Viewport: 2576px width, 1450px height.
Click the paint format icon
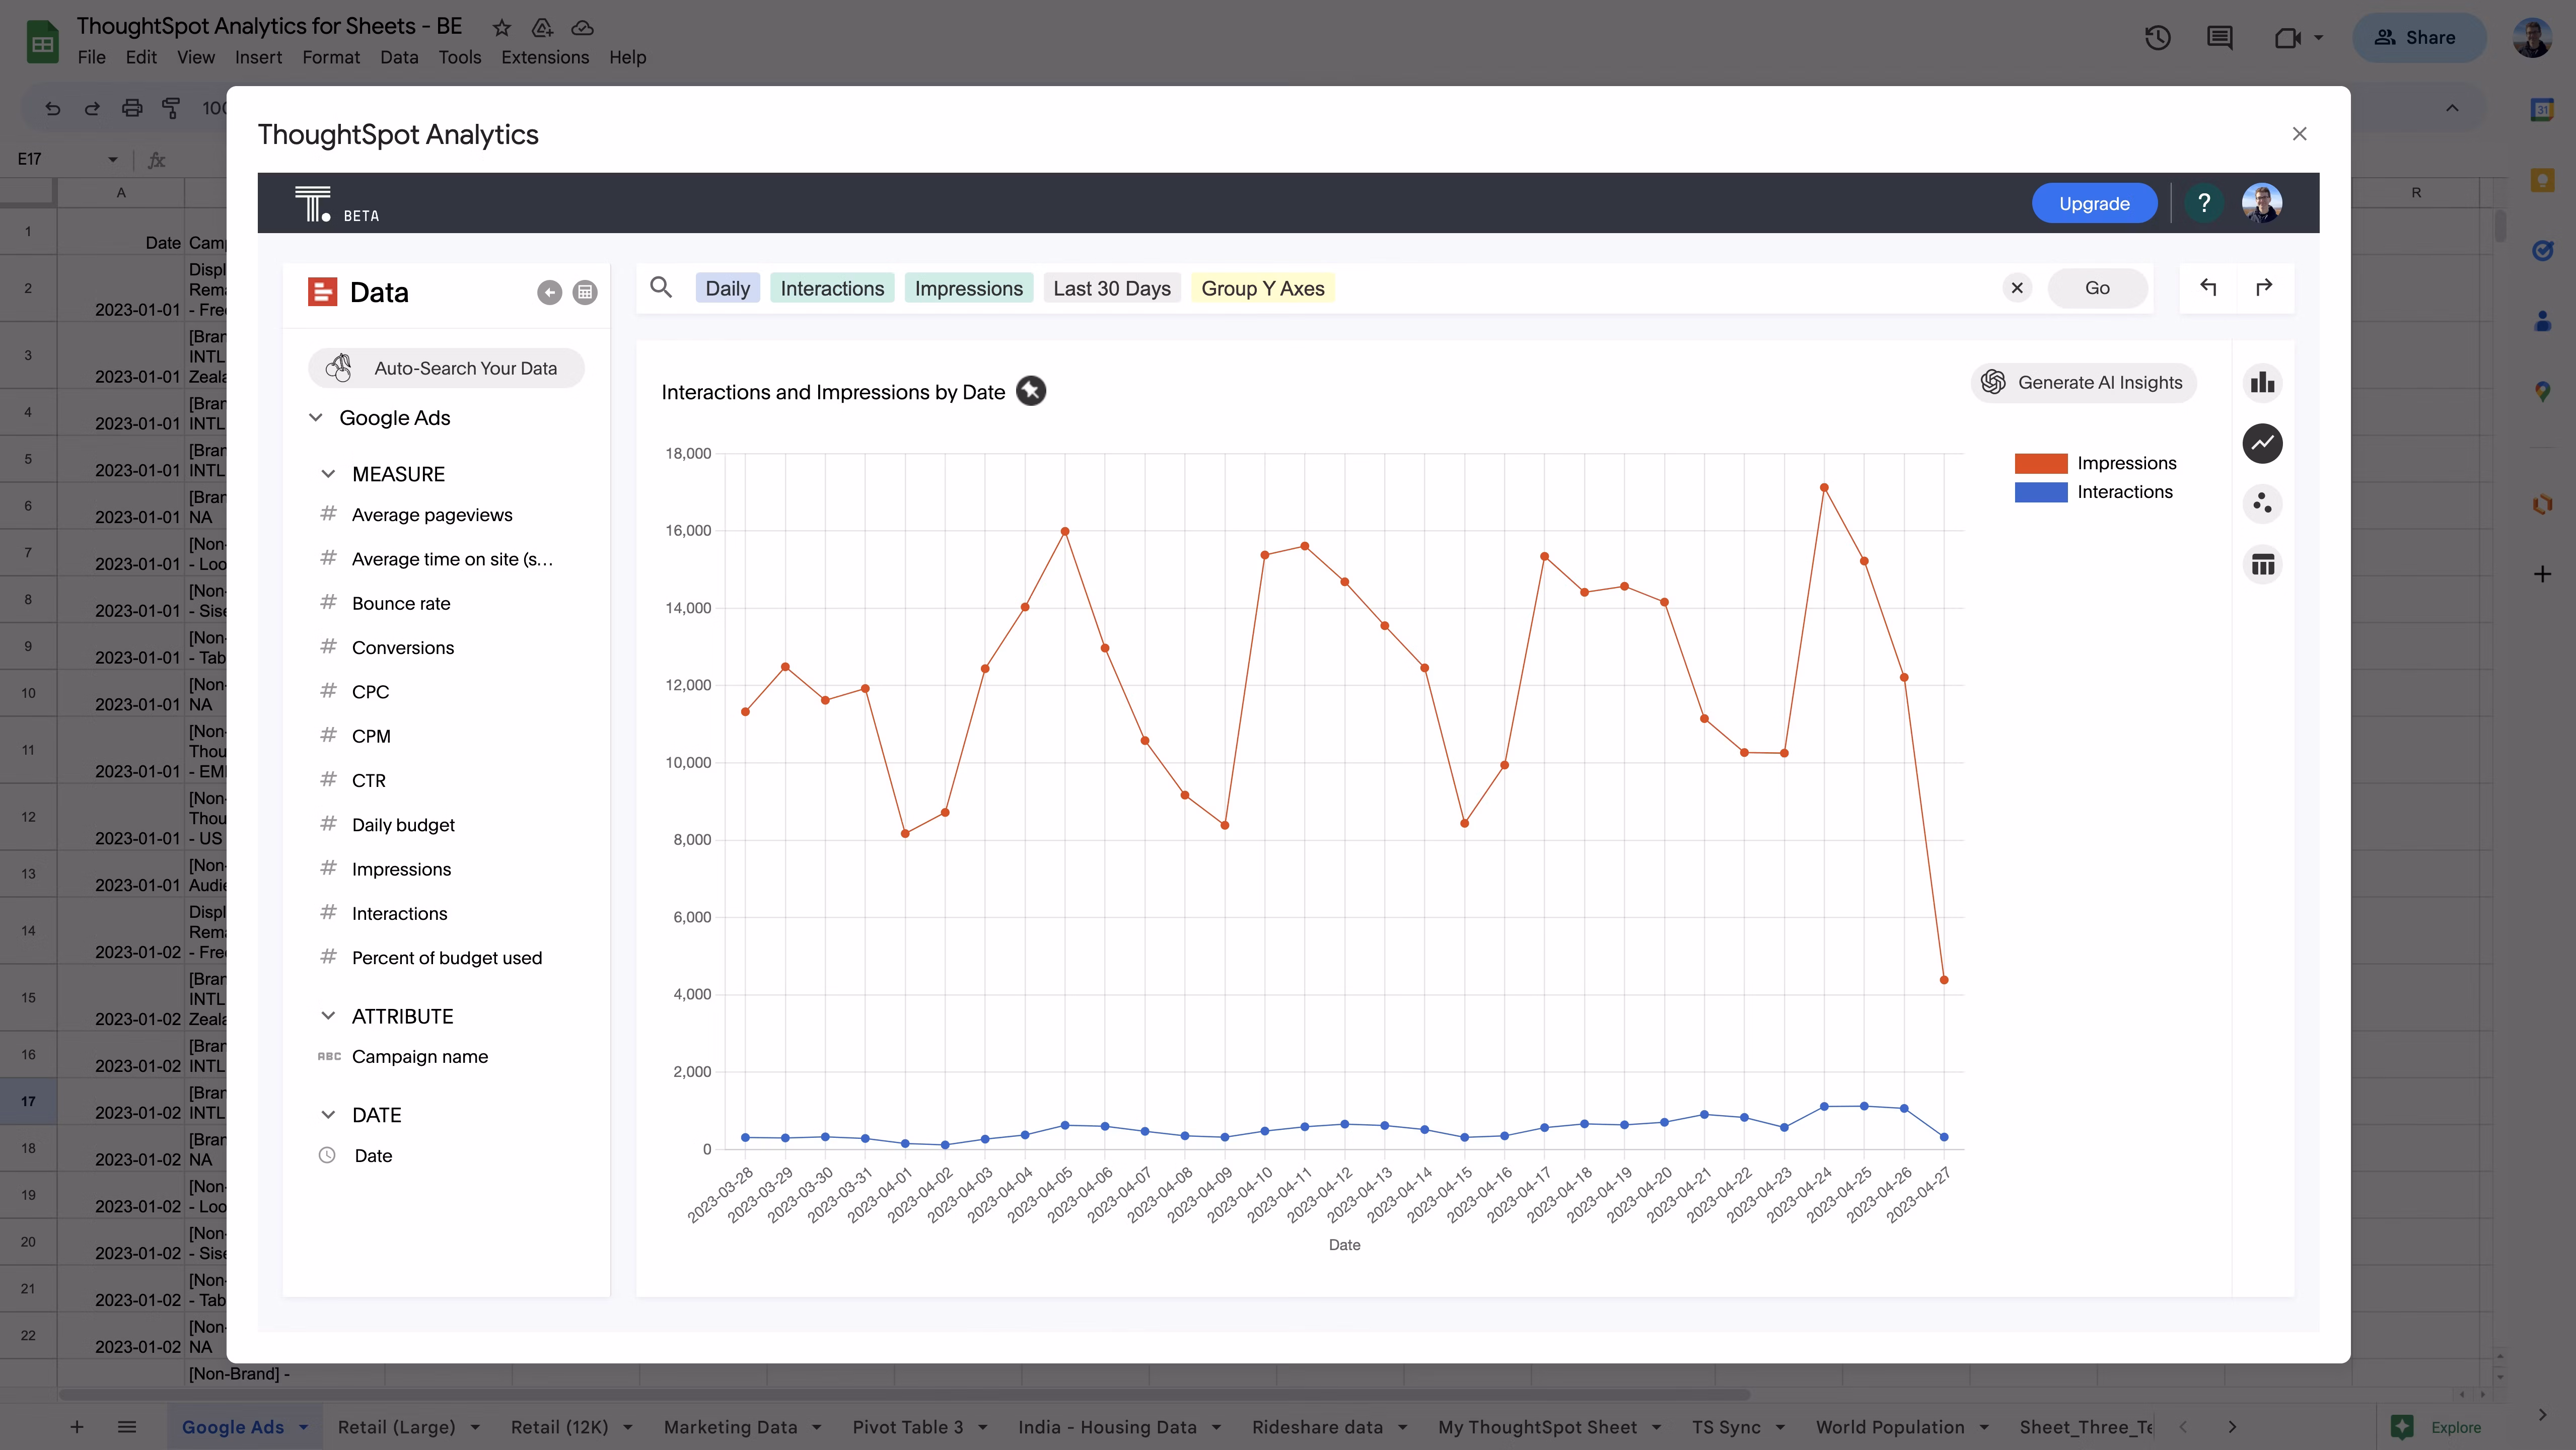pyautogui.click(x=171, y=108)
